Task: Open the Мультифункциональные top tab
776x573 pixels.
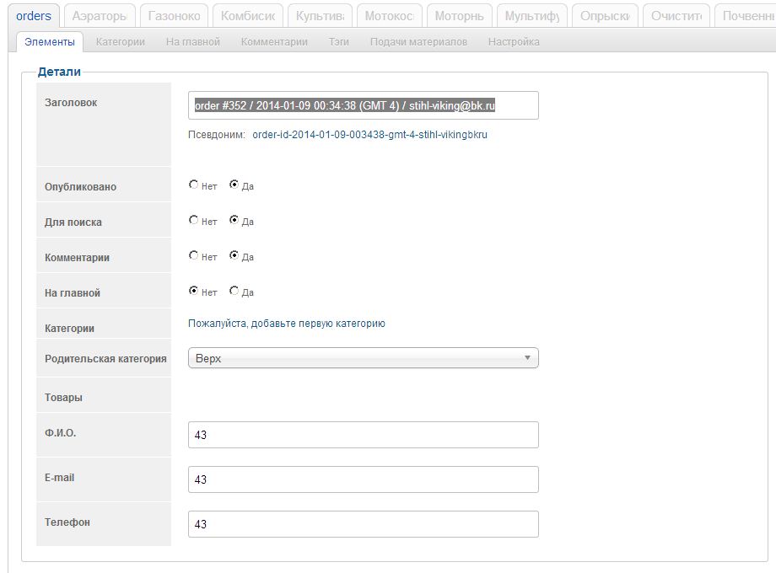Action: tap(531, 16)
